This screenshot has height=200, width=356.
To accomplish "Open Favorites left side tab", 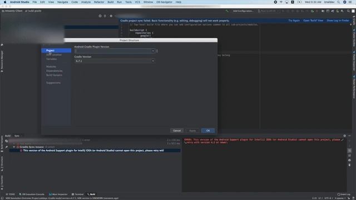I will tap(2, 183).
